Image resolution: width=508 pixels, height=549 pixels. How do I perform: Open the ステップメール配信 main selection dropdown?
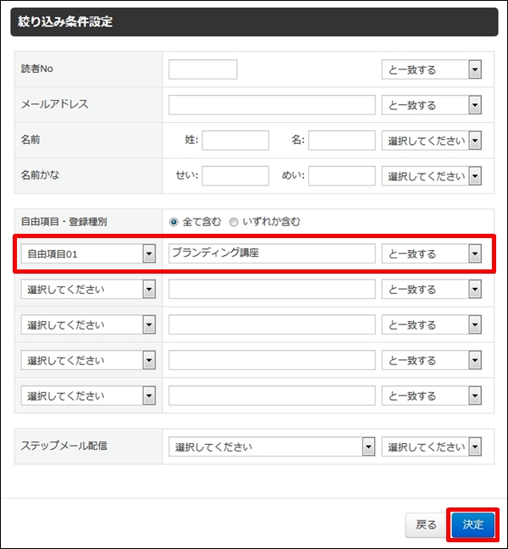click(272, 446)
